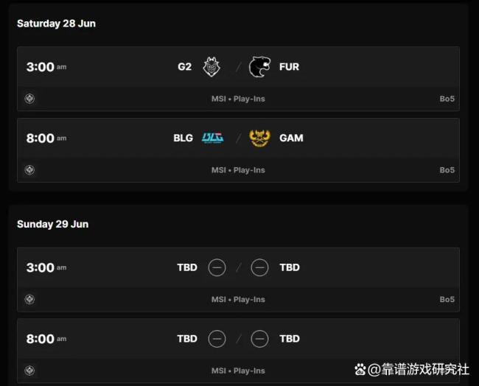Click MSI league icon under G2 match

29,99
